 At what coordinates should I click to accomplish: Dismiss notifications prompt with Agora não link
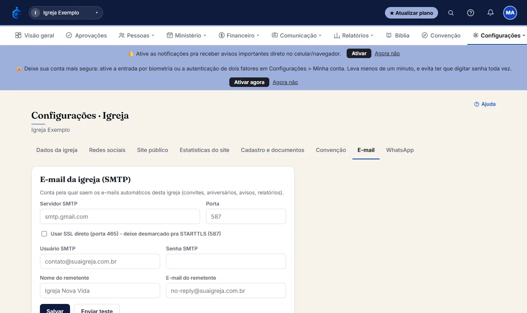coord(387,54)
